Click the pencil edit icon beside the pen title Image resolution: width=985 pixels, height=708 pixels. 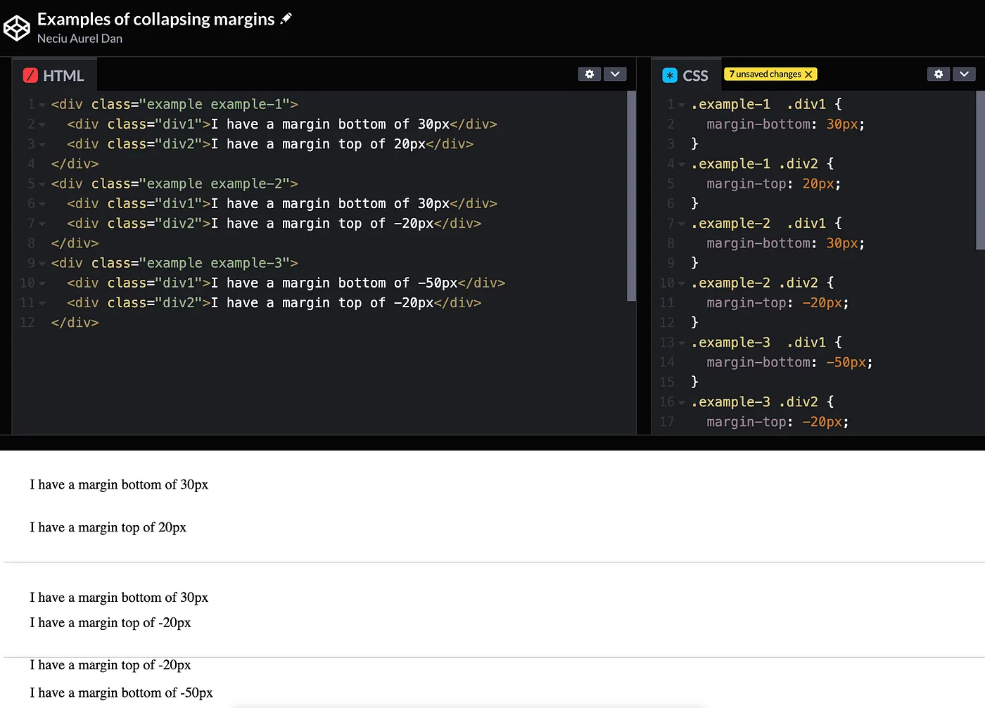pos(287,18)
